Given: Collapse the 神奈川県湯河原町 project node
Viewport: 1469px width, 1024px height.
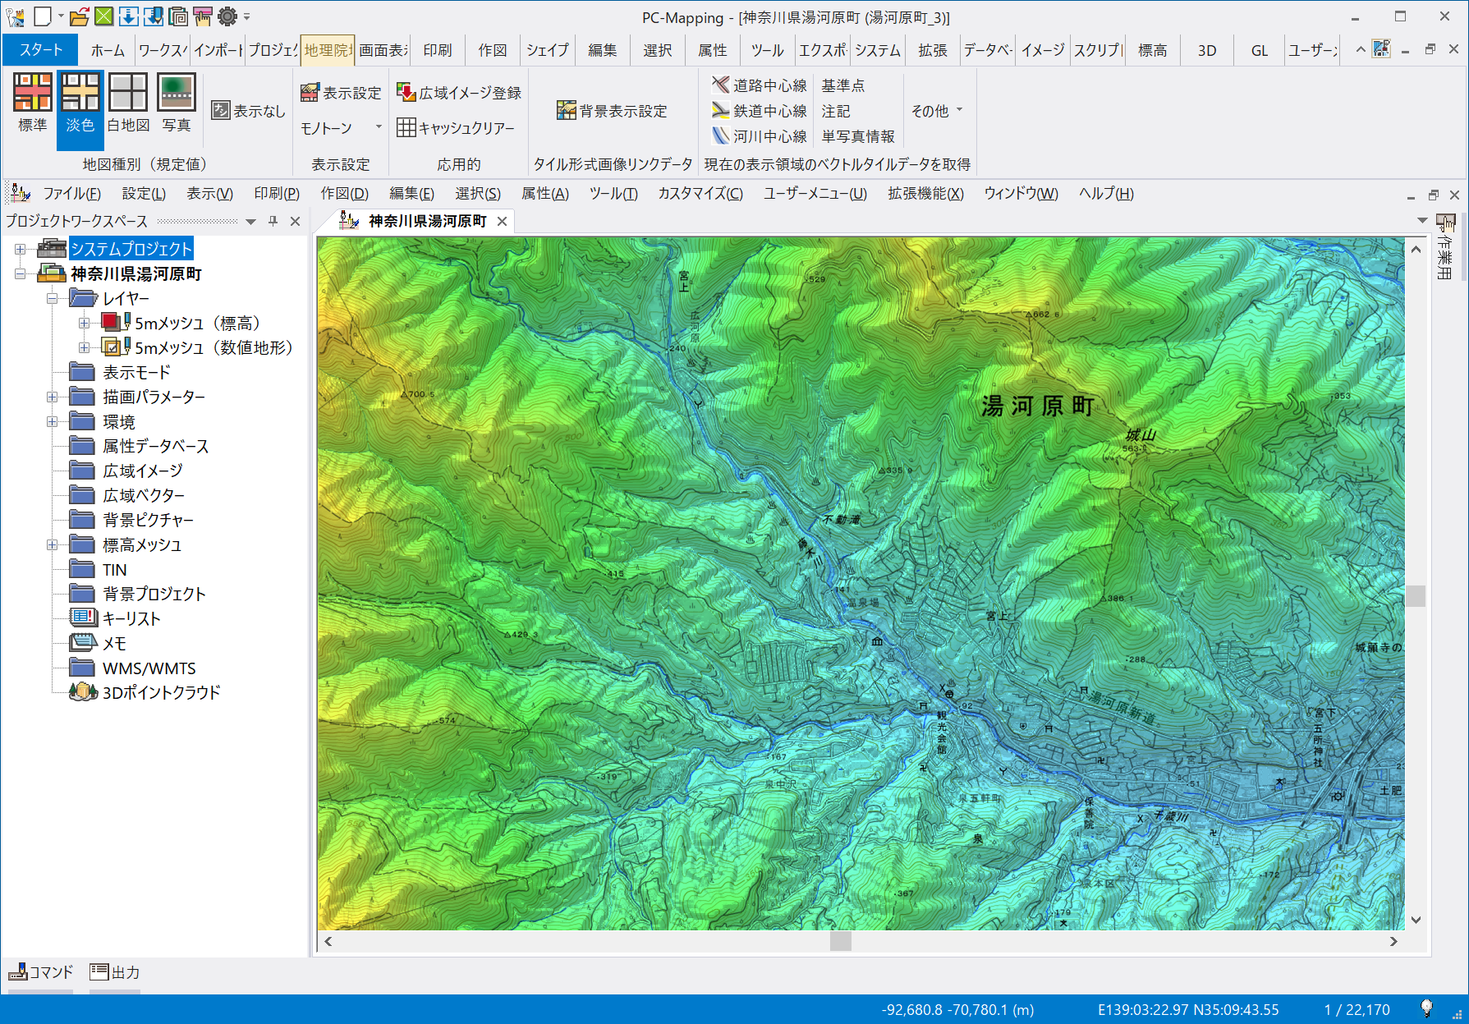Looking at the screenshot, I should 20,273.
